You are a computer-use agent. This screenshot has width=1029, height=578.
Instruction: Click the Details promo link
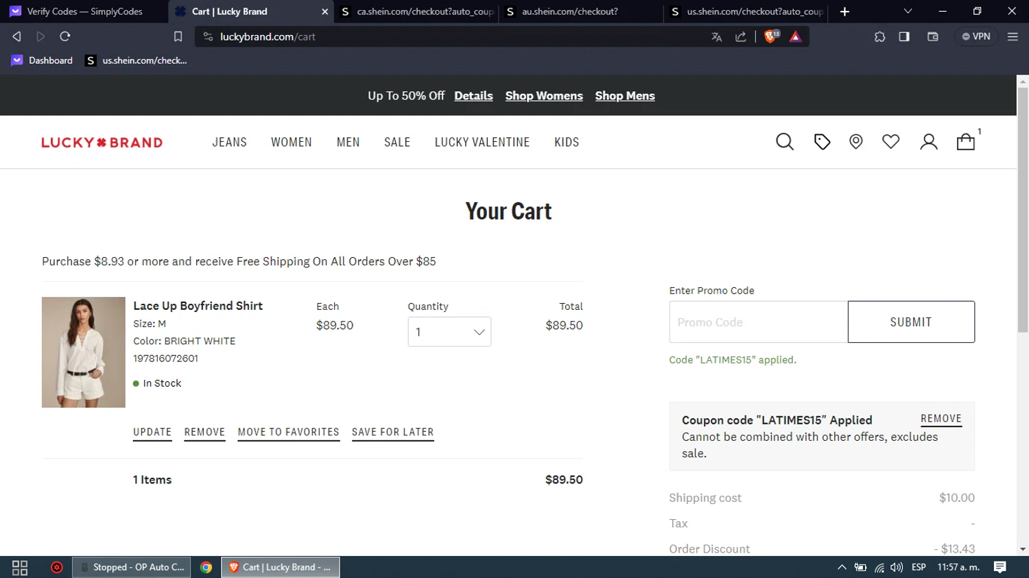pos(473,96)
